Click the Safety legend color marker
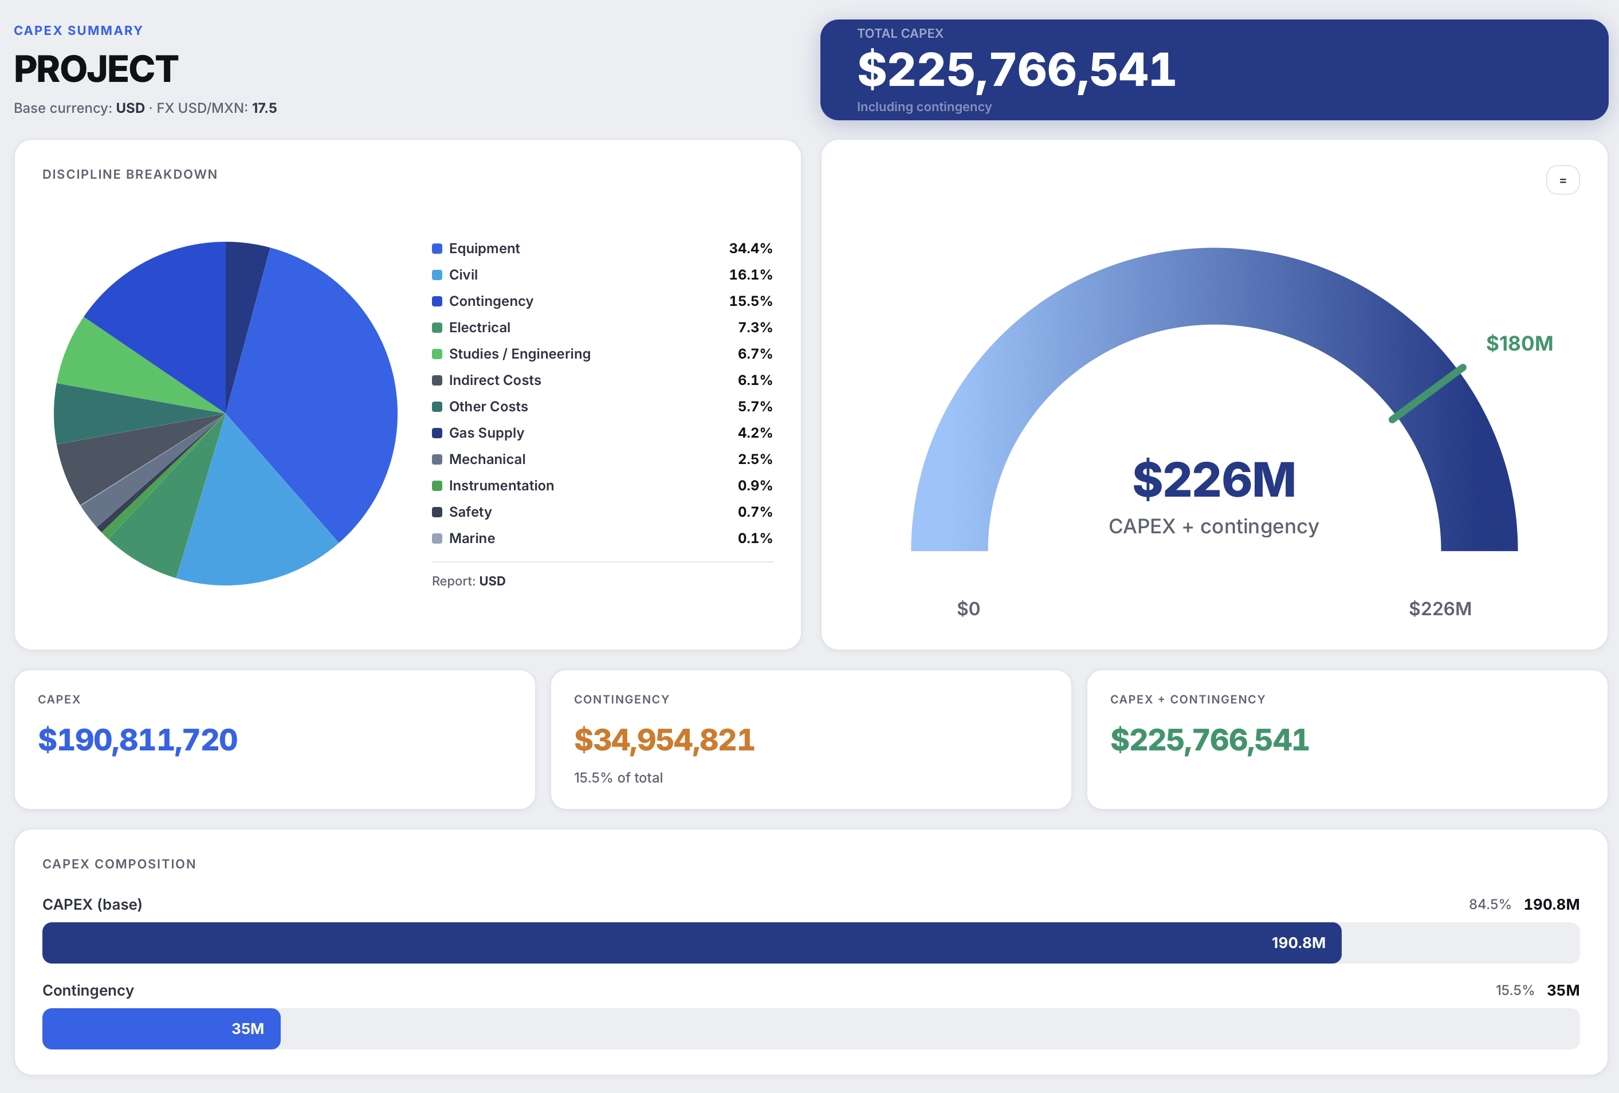1619x1093 pixels. point(437,512)
